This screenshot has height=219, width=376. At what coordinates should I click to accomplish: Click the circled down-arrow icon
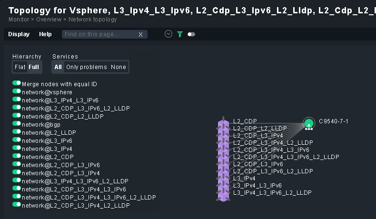point(168,34)
